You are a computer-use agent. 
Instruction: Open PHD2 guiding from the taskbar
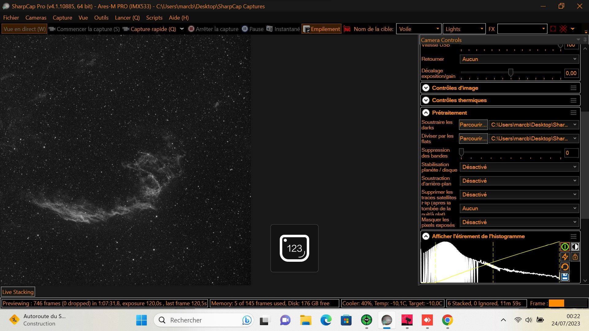coord(366,320)
